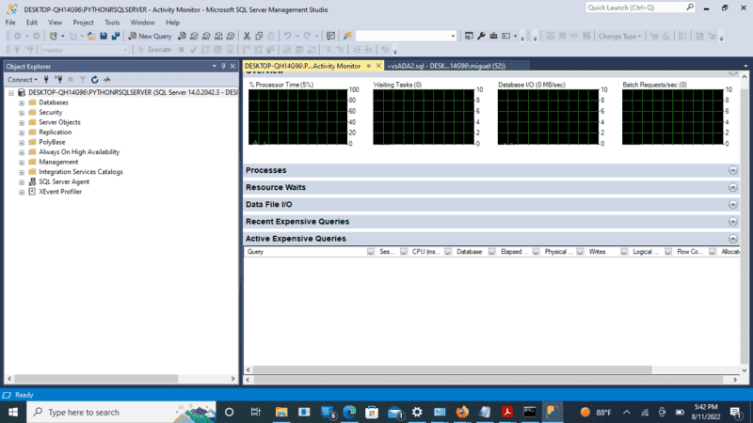Sort by the CPU column header

tap(425, 252)
